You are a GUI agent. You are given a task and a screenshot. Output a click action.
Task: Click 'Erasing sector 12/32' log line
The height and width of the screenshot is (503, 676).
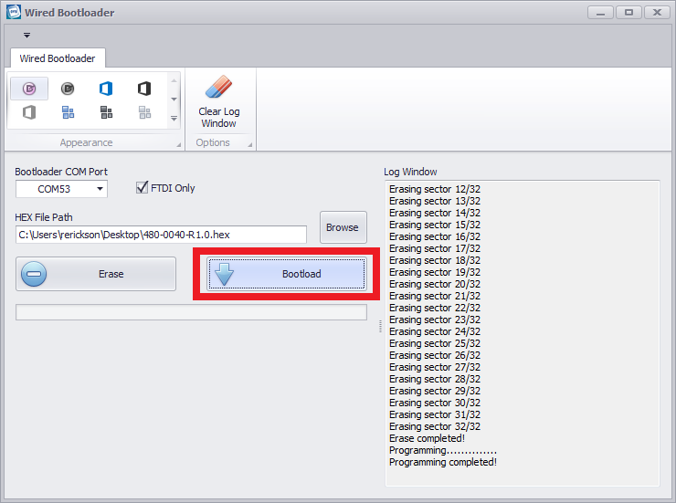[435, 189]
